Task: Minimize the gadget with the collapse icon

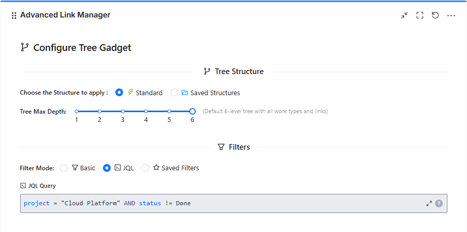Action: [x=404, y=15]
